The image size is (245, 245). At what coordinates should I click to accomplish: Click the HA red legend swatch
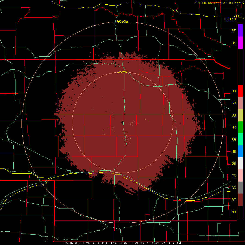pos(240,91)
